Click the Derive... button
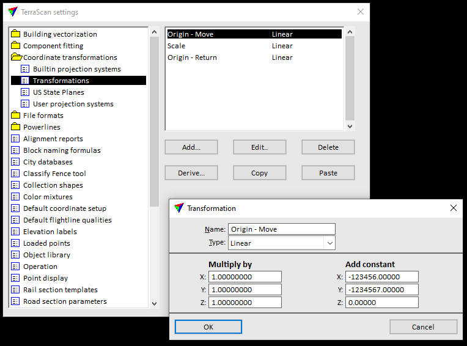 191,173
